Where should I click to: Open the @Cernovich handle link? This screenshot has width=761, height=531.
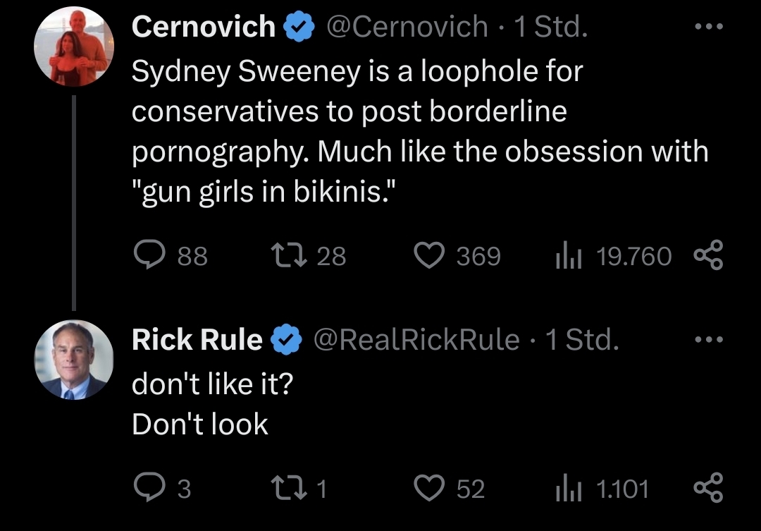coord(407,26)
